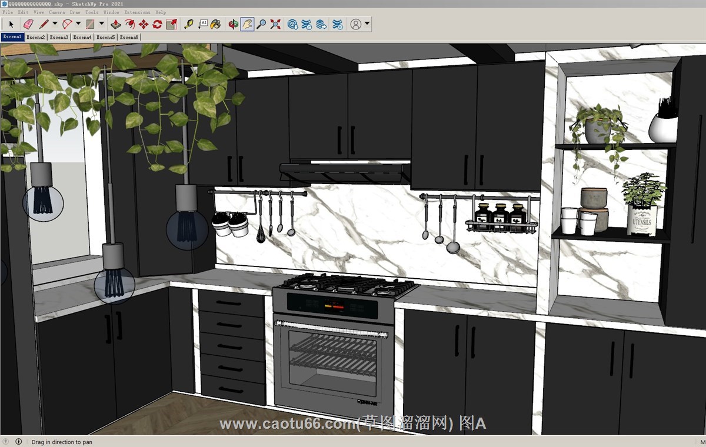This screenshot has width=706, height=447.
Task: Expand the Rectangle shape tool dropdown arrow
Action: coord(101,24)
